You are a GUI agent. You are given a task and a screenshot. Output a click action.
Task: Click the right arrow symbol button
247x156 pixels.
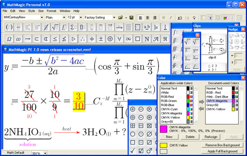point(28,39)
